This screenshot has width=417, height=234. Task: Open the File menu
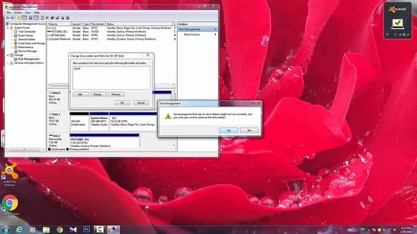pyautogui.click(x=8, y=12)
